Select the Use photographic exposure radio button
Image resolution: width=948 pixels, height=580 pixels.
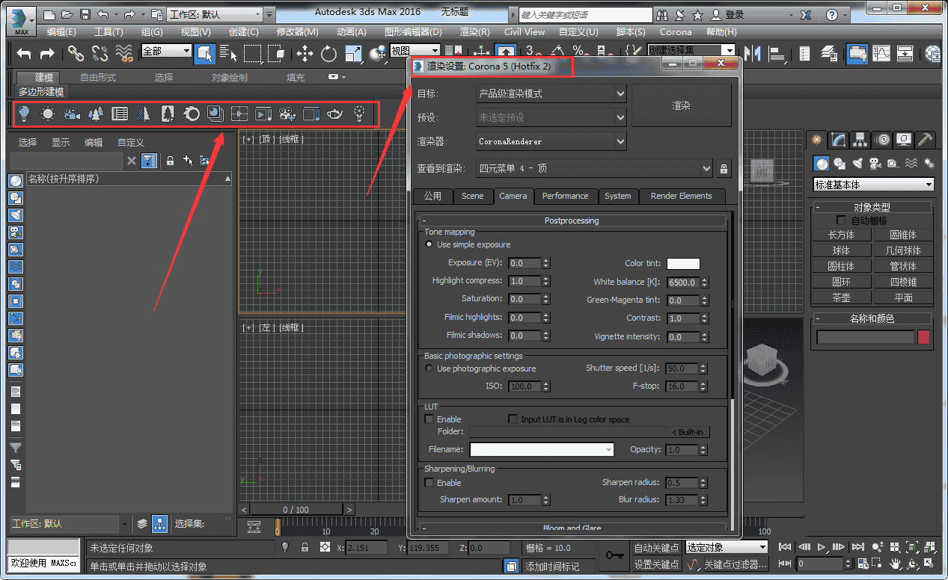tap(429, 368)
